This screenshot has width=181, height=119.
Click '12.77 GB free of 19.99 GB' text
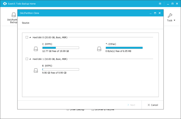point(56,51)
